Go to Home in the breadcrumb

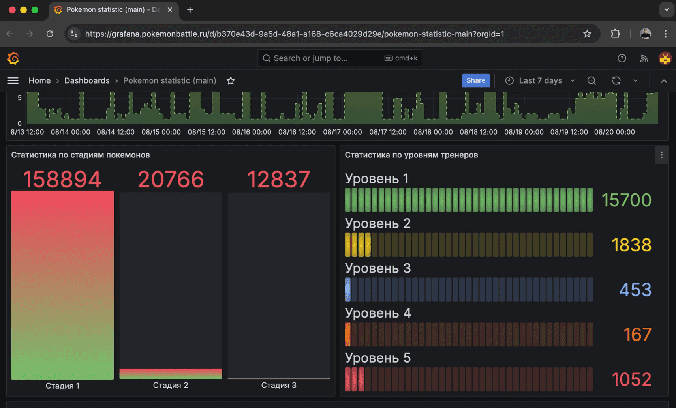(x=39, y=81)
